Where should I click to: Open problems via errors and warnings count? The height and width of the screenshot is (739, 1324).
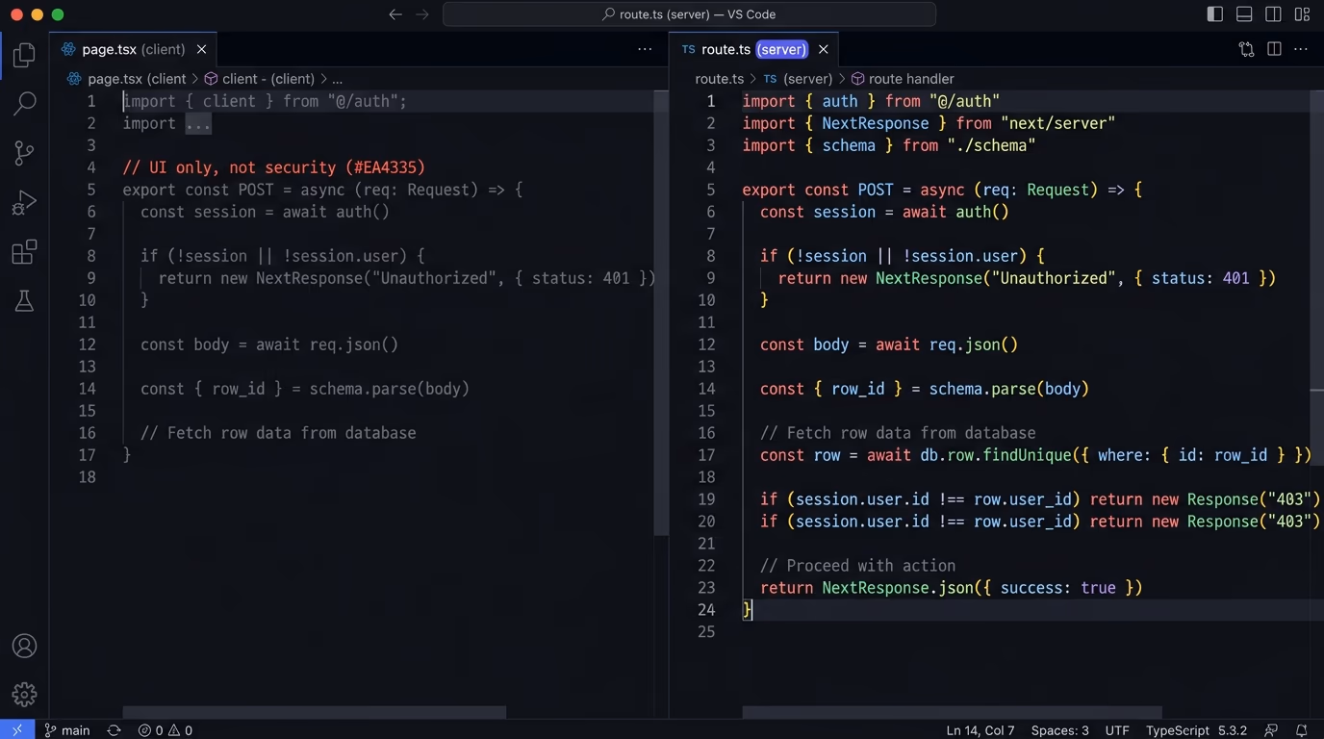pyautogui.click(x=165, y=730)
